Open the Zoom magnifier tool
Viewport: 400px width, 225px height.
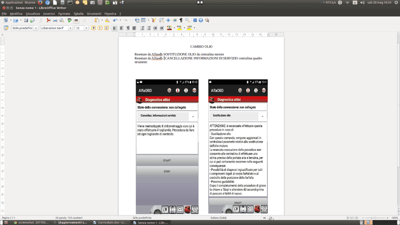[187, 20]
